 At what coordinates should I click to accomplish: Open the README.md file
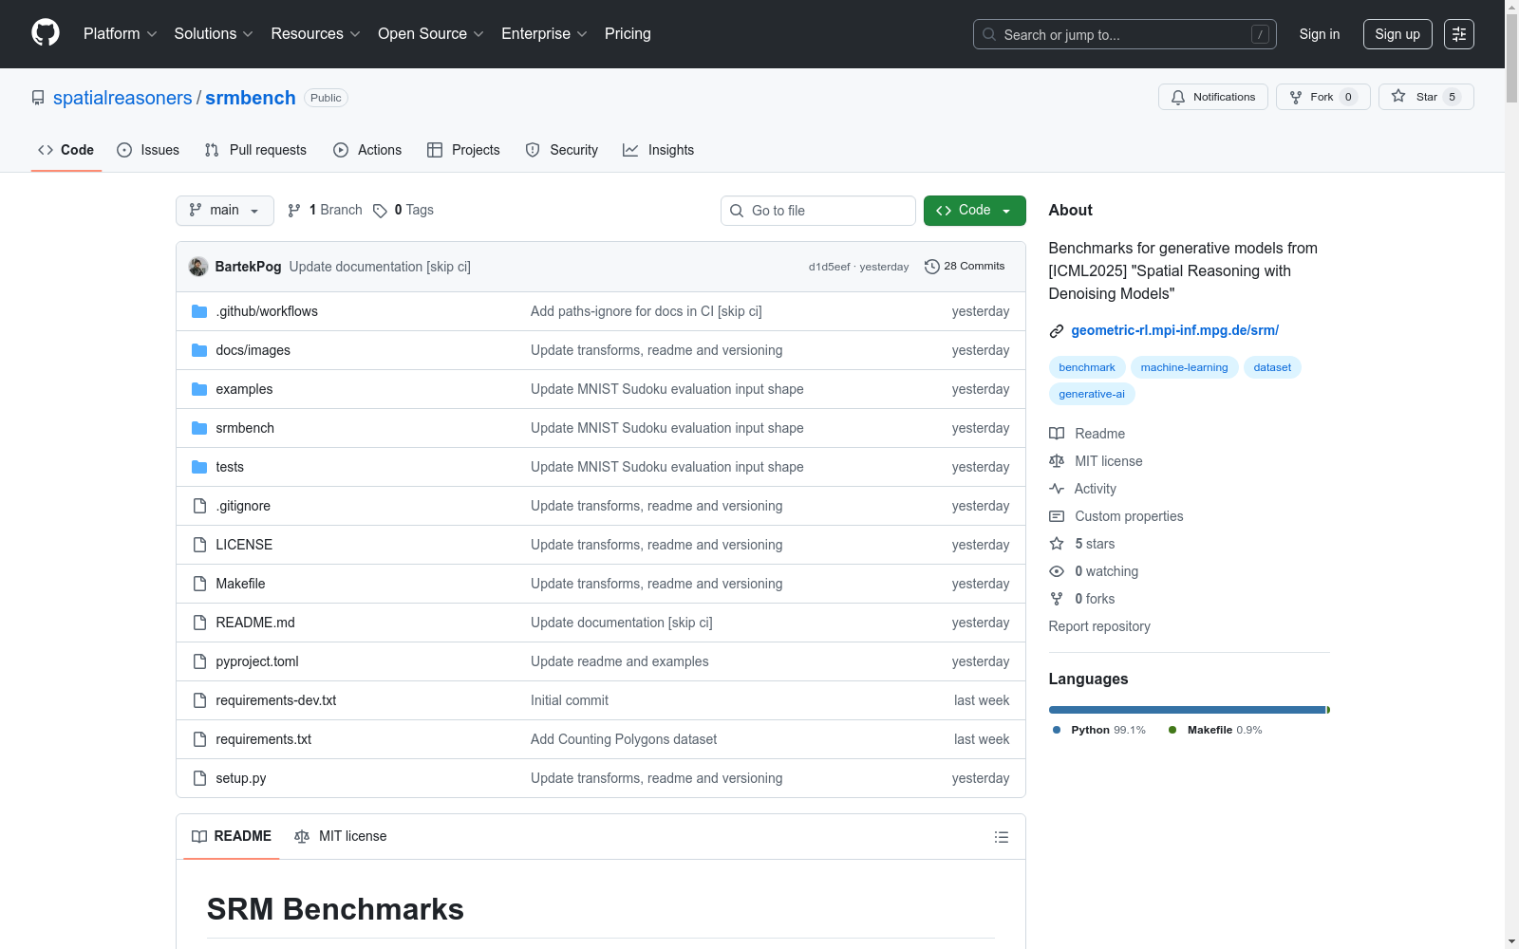255,623
